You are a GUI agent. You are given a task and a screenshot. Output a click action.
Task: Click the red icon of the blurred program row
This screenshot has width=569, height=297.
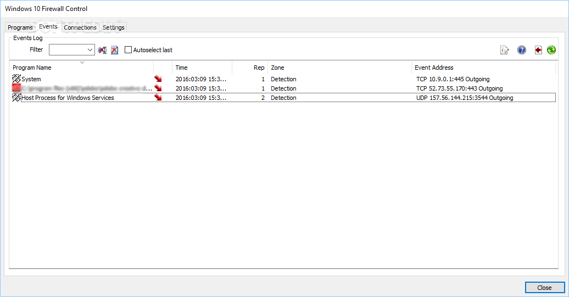click(16, 88)
